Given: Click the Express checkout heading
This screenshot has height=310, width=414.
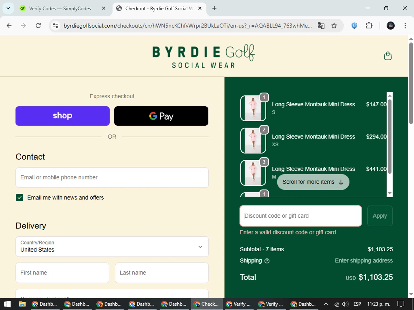Looking at the screenshot, I should pyautogui.click(x=112, y=96).
